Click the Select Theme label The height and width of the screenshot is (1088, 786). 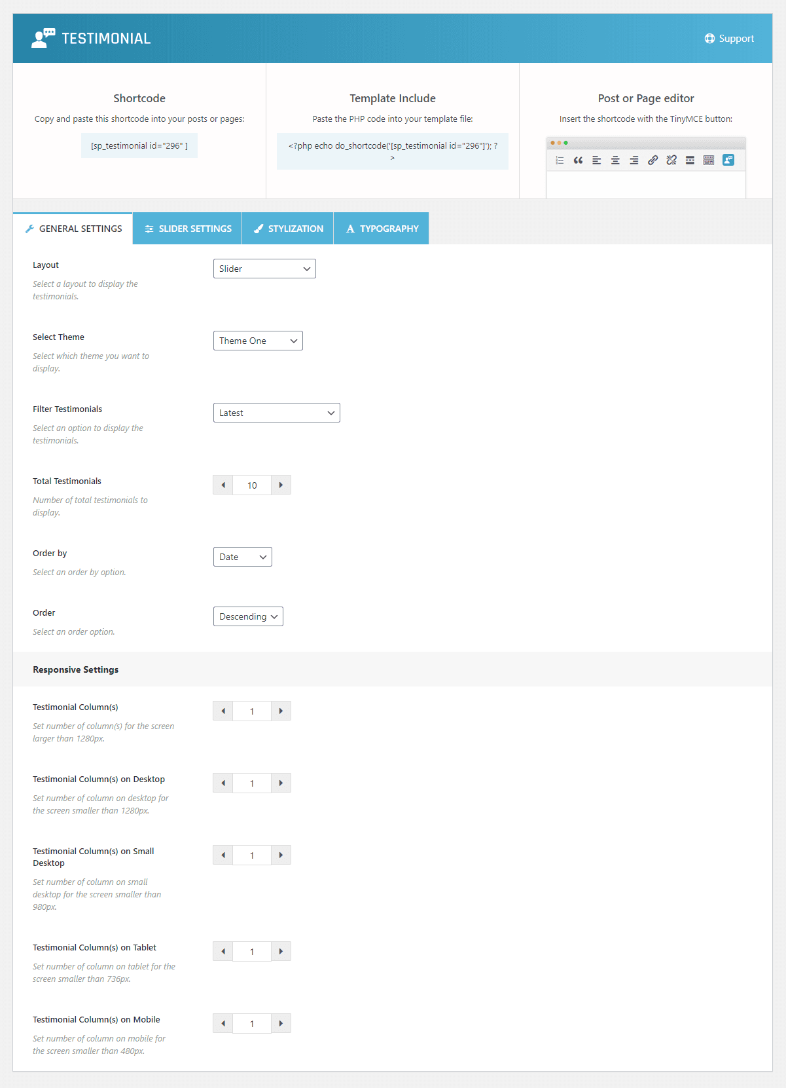[58, 337]
